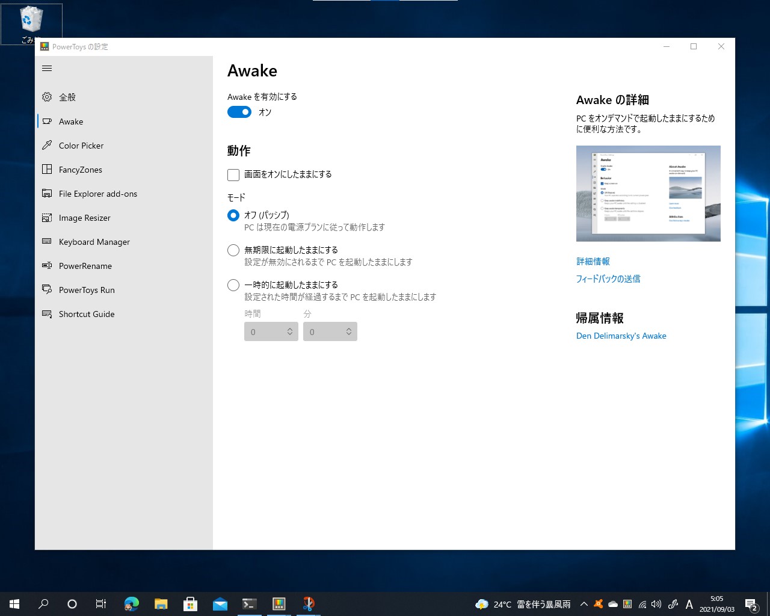Show hidden system tray icons chevron
Image resolution: width=770 pixels, height=616 pixels.
pyautogui.click(x=584, y=604)
